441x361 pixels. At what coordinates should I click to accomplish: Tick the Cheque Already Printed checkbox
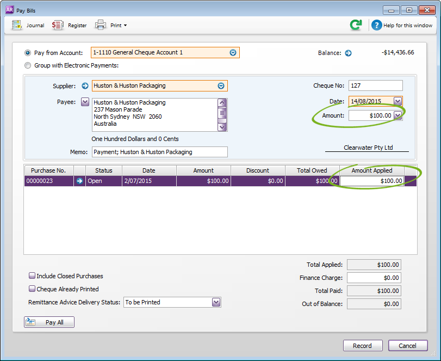(x=32, y=289)
